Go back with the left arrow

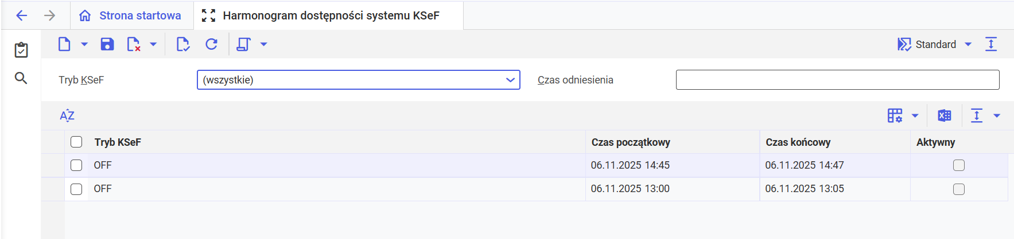[x=22, y=15]
